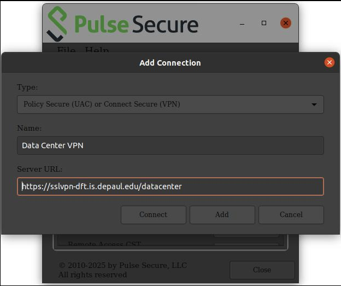Open the connection Type dropdown
The height and width of the screenshot is (286, 341).
[170, 104]
